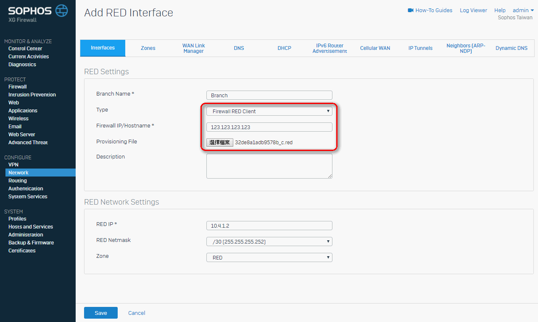Open the IP Tunnels tab
This screenshot has width=538, height=322.
point(420,48)
